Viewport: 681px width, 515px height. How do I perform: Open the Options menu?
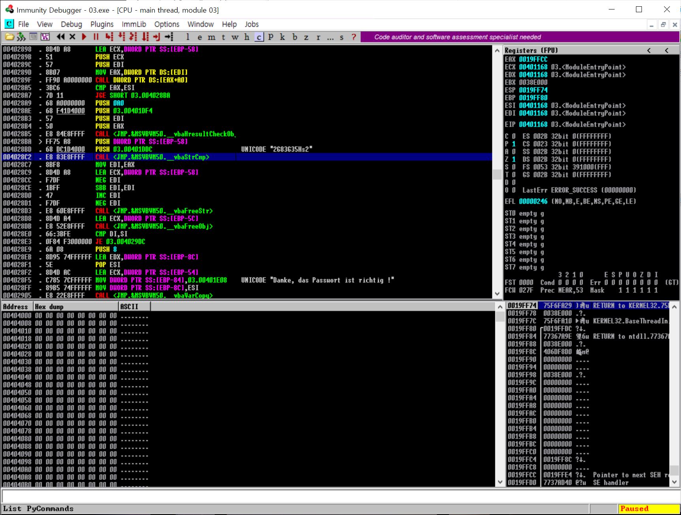click(167, 24)
